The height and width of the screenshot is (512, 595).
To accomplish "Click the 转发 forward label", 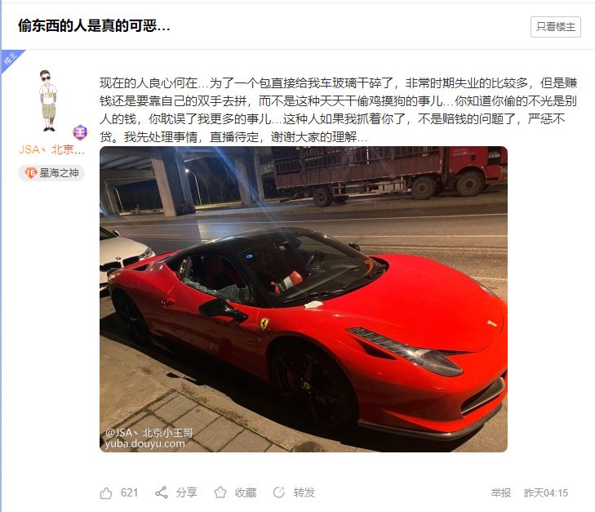I will tap(304, 492).
